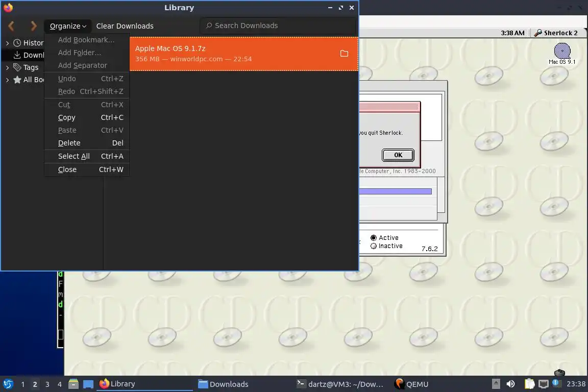Click the Tags icon in sidebar

coord(17,67)
